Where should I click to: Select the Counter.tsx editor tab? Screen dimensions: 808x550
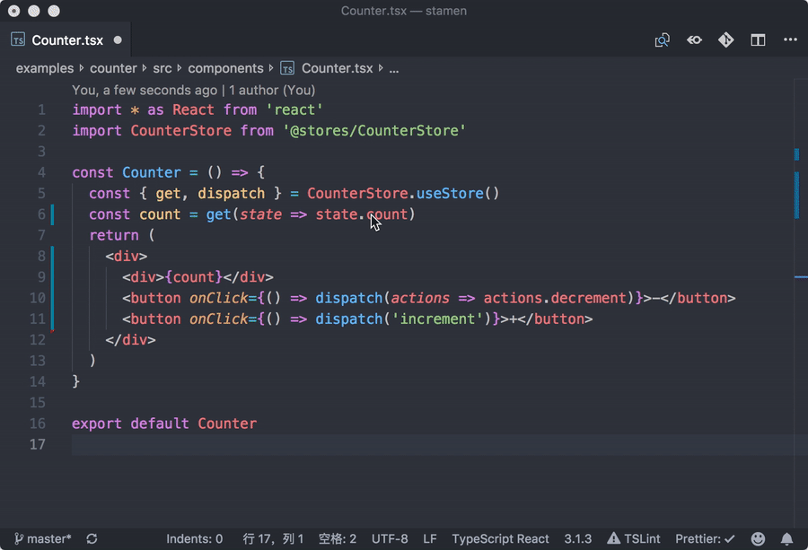click(66, 40)
